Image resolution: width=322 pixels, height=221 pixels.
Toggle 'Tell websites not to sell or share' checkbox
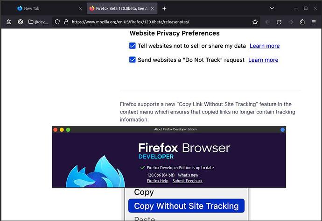(133, 46)
